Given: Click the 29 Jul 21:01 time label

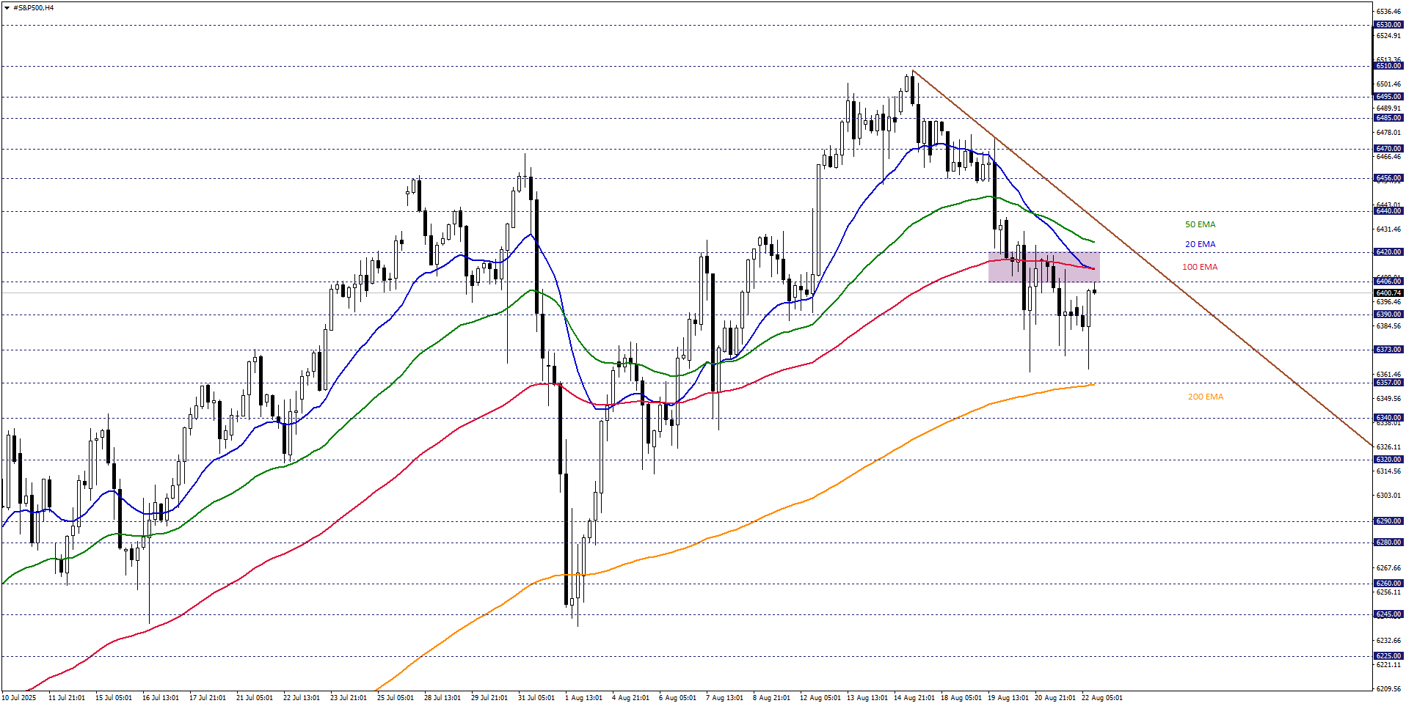Looking at the screenshot, I should coord(489,698).
